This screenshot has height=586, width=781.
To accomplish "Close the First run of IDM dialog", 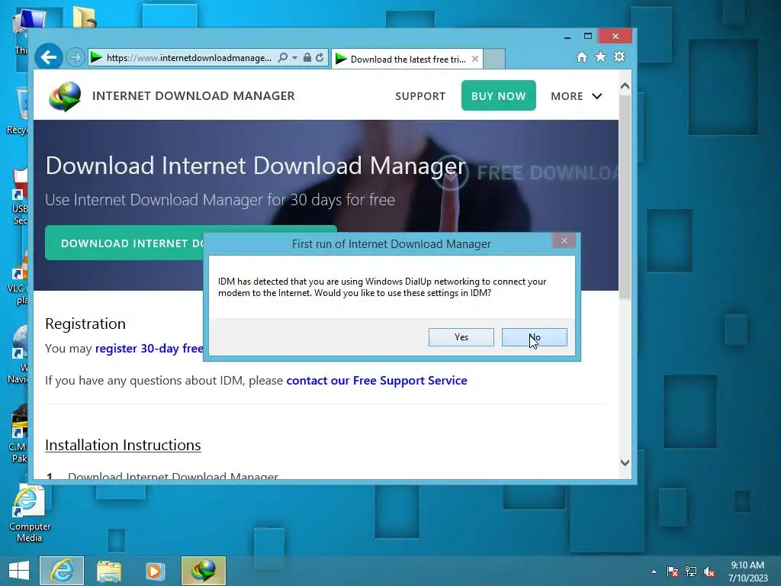I will point(564,240).
